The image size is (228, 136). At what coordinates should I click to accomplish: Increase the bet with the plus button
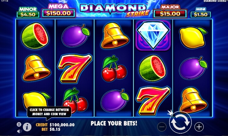pos(199,127)
